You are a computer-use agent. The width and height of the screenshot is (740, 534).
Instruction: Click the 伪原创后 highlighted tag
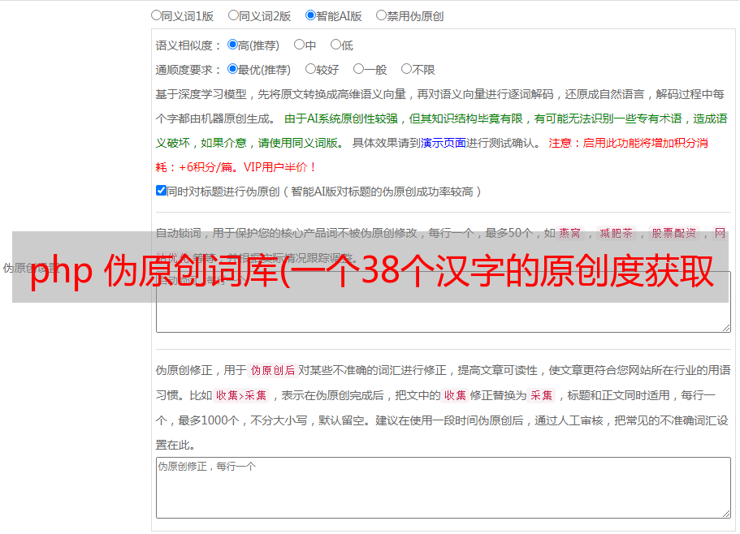point(273,370)
